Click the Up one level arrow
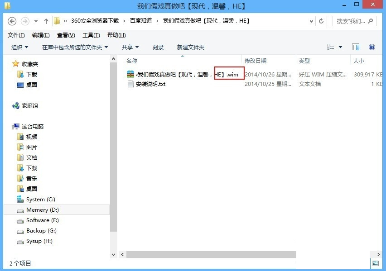 click(46, 21)
